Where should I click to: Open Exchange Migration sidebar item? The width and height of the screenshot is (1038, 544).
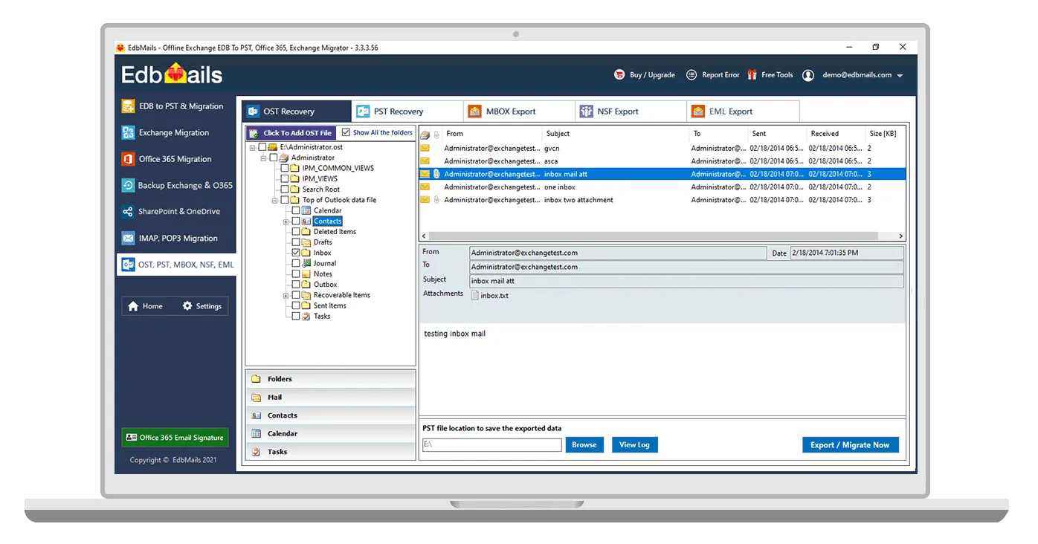point(175,133)
